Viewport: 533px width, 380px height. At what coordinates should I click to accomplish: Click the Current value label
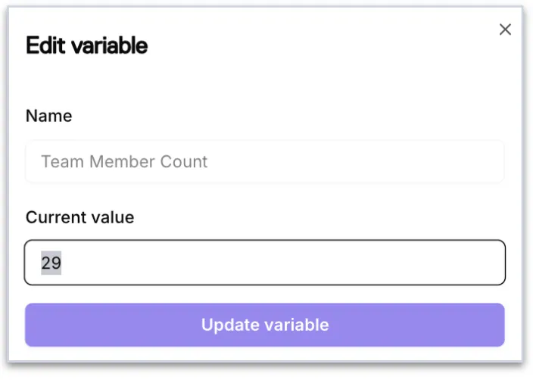(80, 217)
